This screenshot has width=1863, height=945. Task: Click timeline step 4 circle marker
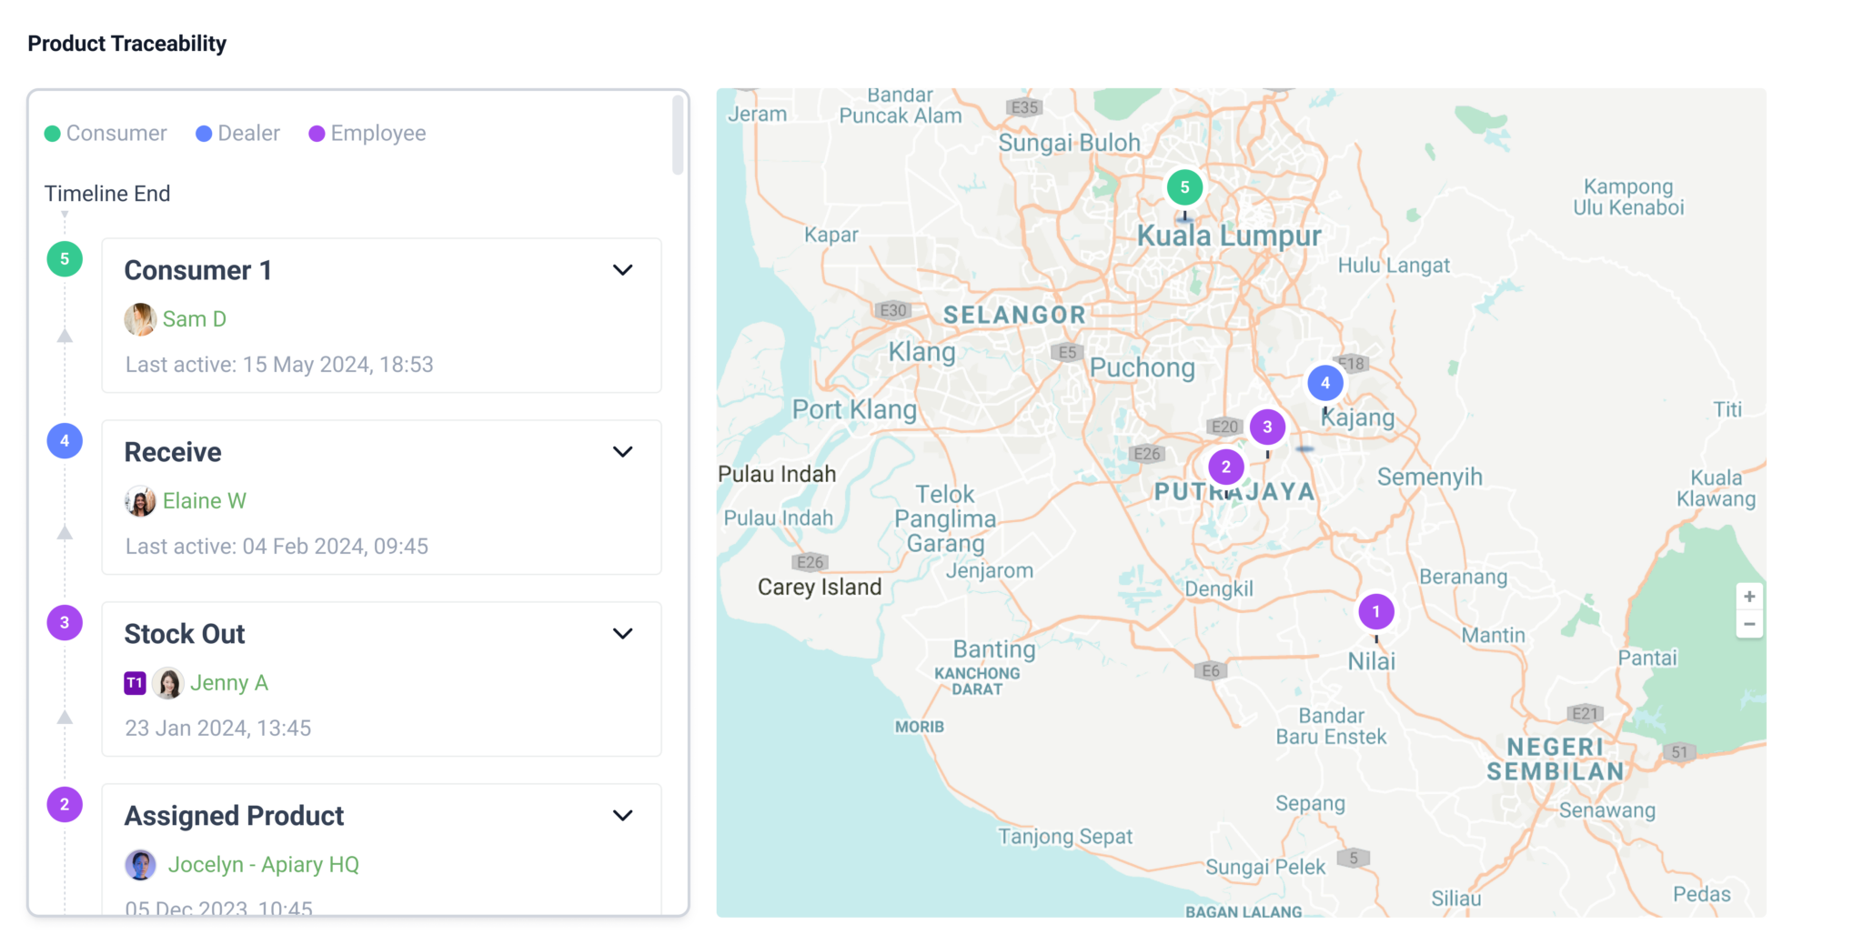(x=65, y=441)
